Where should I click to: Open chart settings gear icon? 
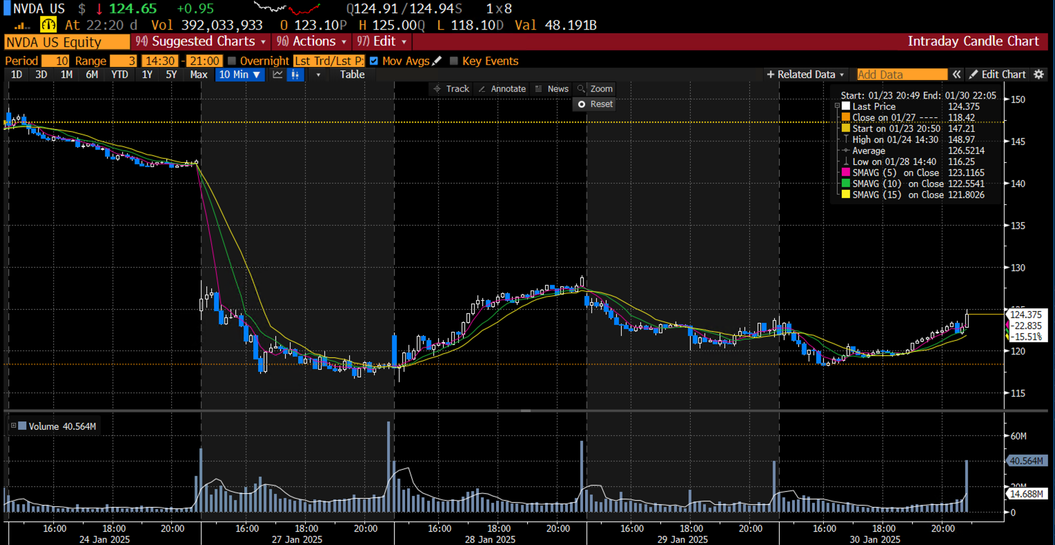point(1039,75)
